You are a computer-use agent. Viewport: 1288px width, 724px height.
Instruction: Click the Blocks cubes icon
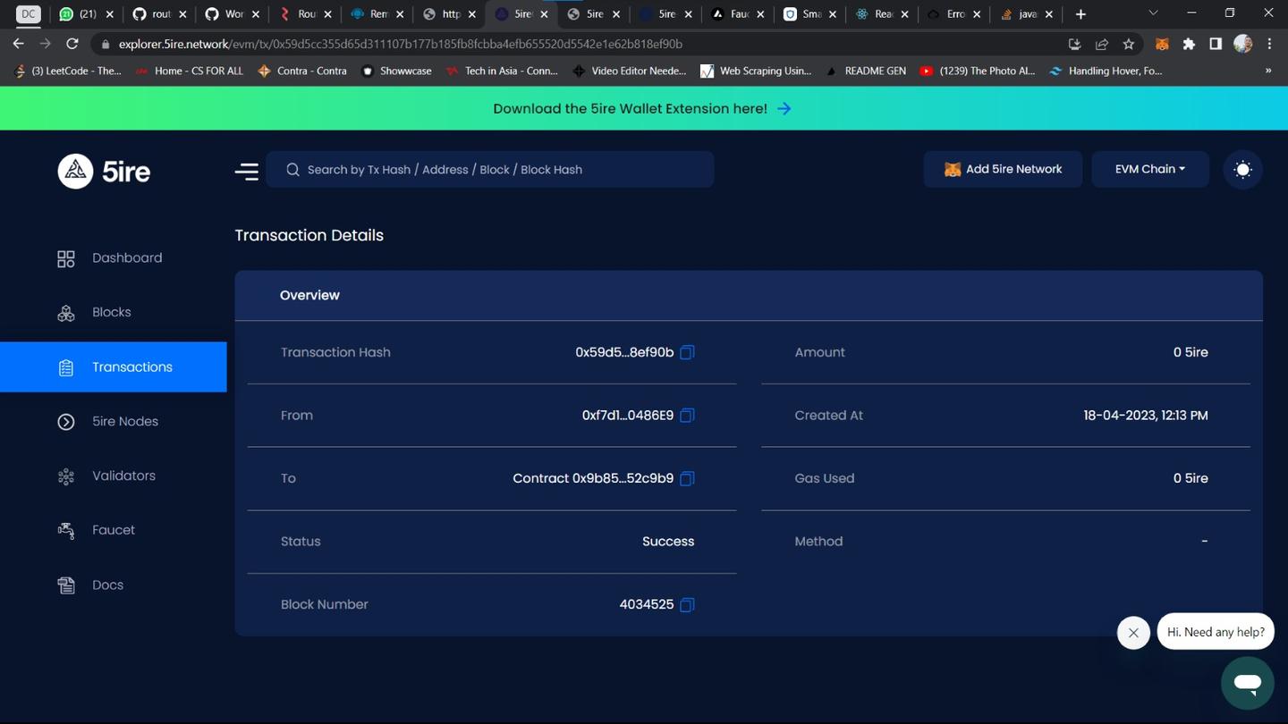[x=66, y=314]
